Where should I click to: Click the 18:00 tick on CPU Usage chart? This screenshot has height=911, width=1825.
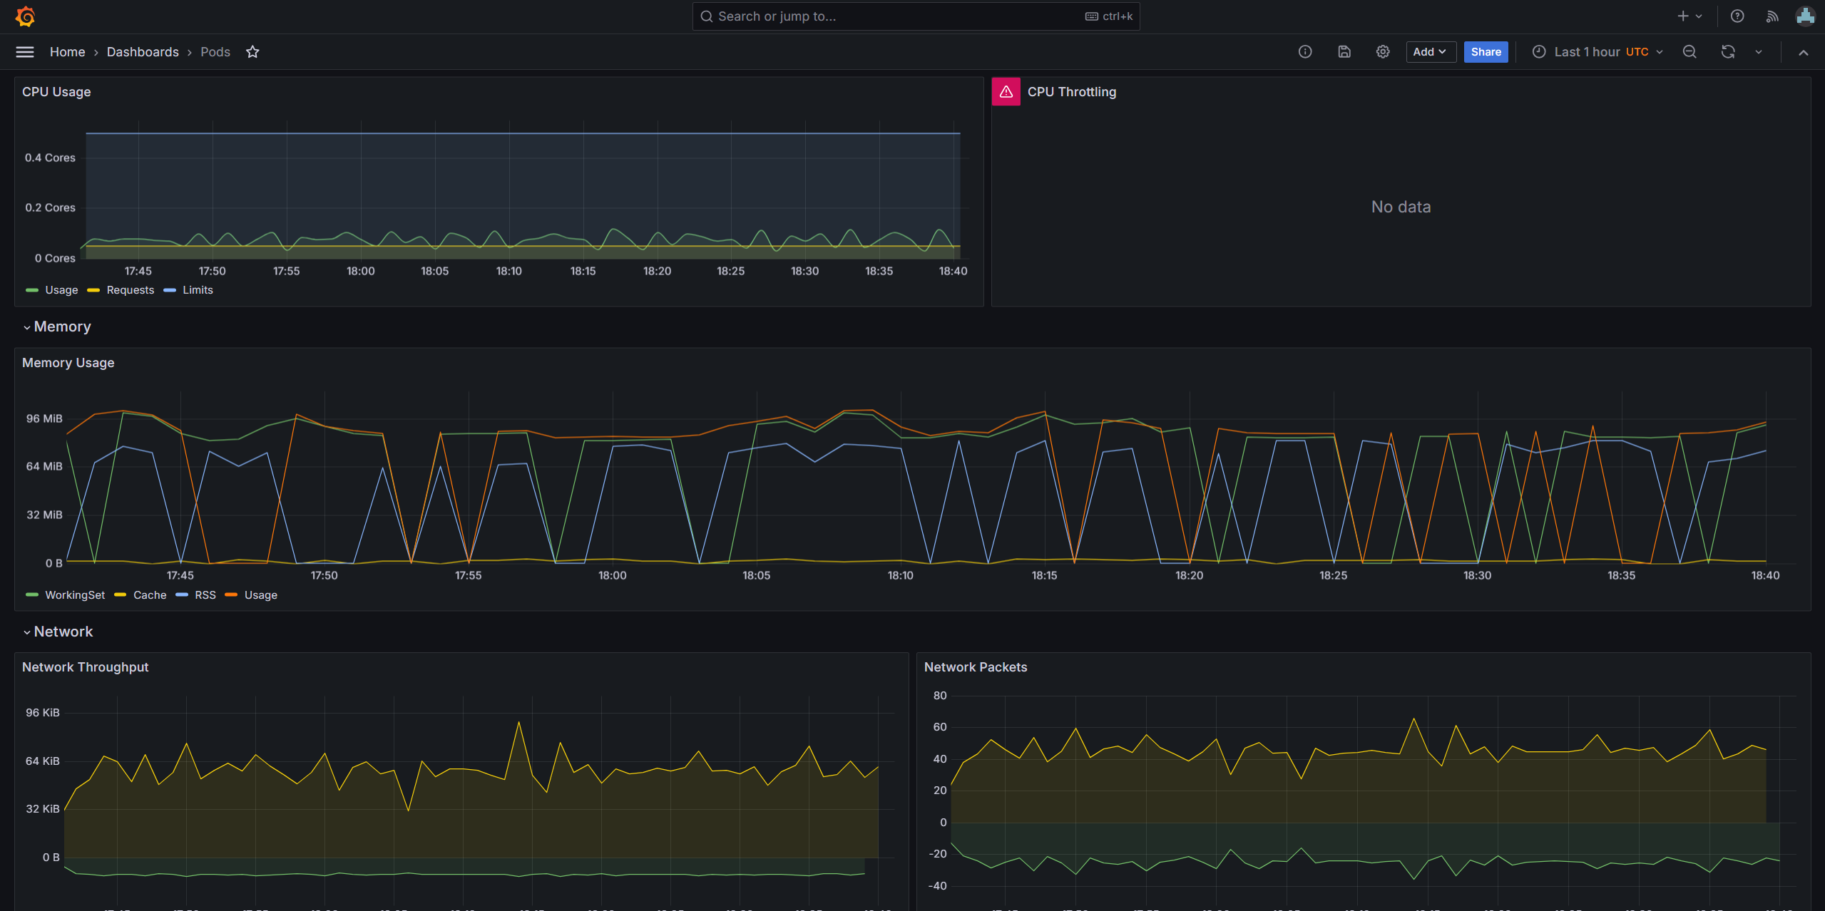point(361,272)
